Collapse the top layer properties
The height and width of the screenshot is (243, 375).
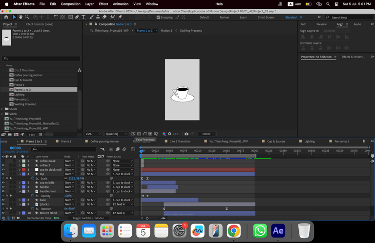tap(20, 174)
